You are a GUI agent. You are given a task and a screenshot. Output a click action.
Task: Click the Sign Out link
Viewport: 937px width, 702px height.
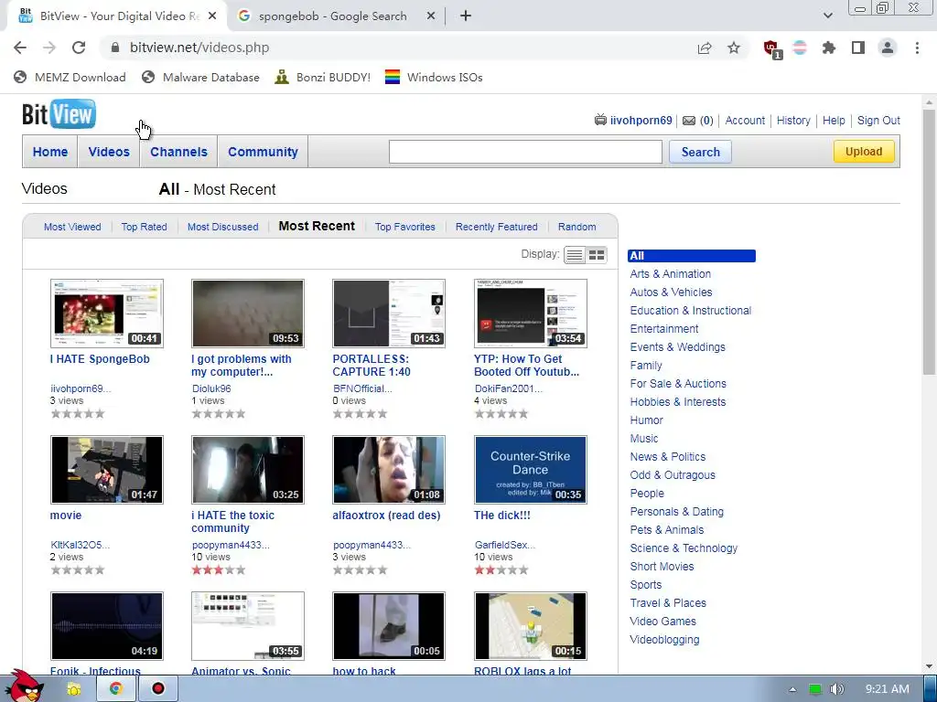click(x=878, y=121)
